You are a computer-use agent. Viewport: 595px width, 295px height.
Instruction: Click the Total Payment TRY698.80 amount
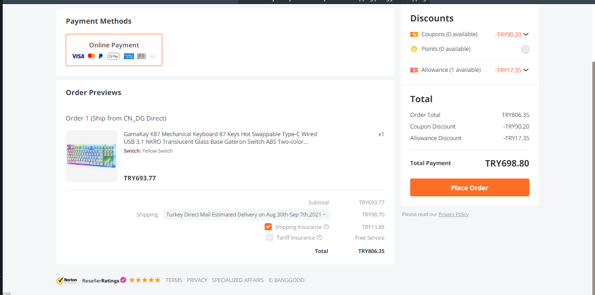pos(507,163)
